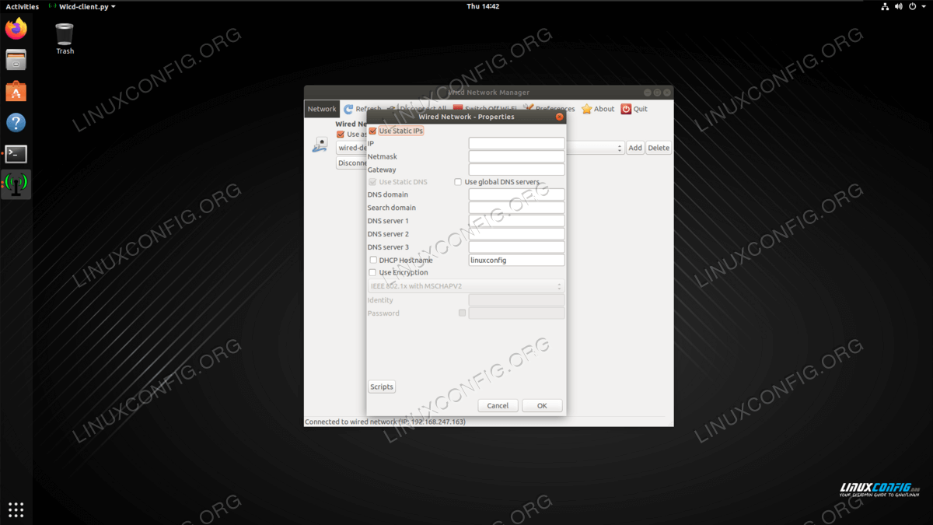Open Wicd Preferences from the toolbar
933x525 pixels.
point(549,109)
